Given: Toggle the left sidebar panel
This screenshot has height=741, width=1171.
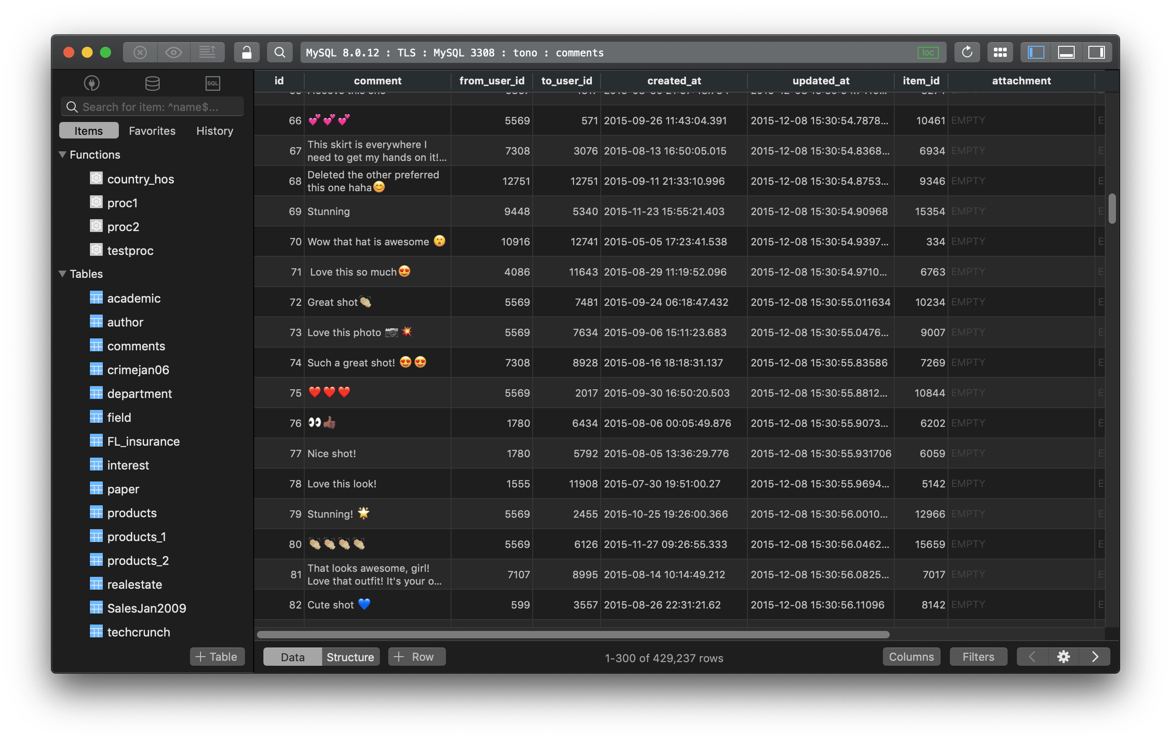Looking at the screenshot, I should (x=1036, y=52).
